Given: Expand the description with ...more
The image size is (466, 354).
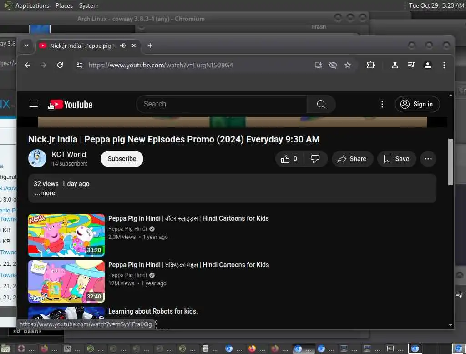Looking at the screenshot, I should [45, 193].
